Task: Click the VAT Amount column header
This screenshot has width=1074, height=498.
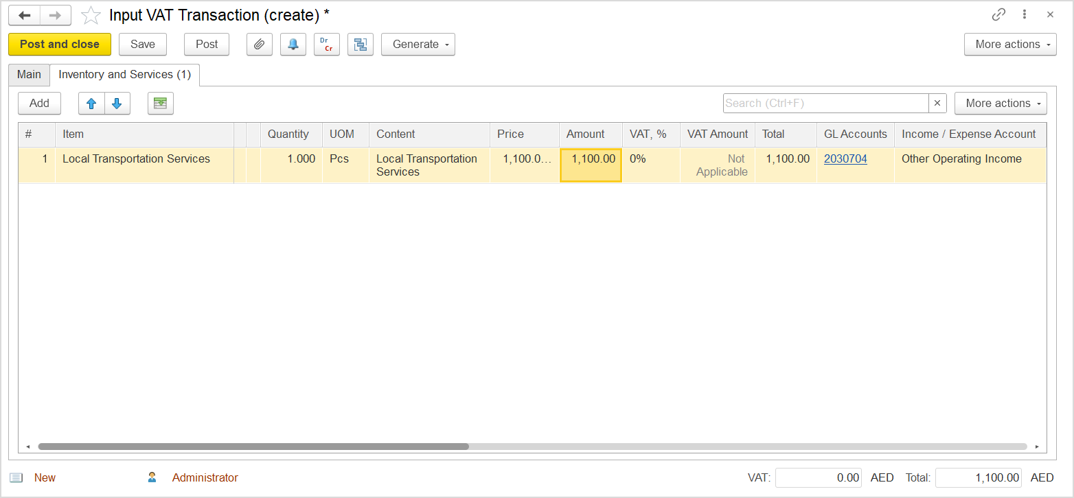Action: click(x=718, y=134)
